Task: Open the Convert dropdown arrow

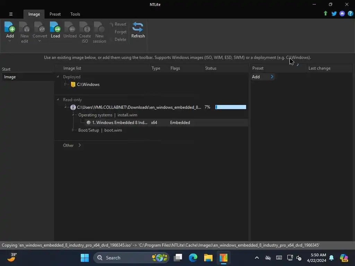Action: (x=40, y=41)
